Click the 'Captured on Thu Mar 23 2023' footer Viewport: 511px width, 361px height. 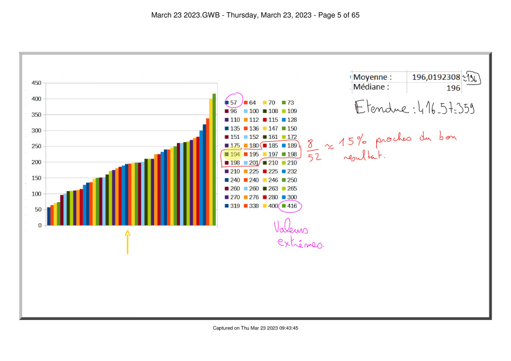click(x=255, y=328)
